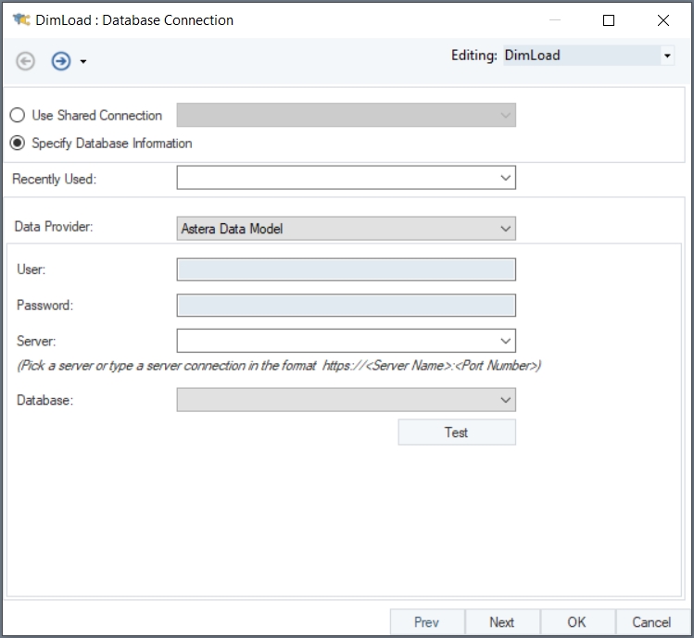Click inside the User input field
Viewport: 694px width, 638px height.
point(346,269)
